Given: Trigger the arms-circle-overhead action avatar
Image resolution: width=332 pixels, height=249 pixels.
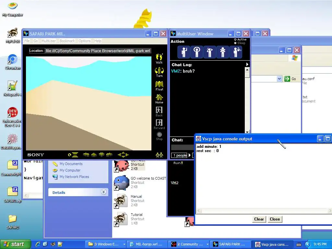Looking at the screenshot, I should 197,52.
